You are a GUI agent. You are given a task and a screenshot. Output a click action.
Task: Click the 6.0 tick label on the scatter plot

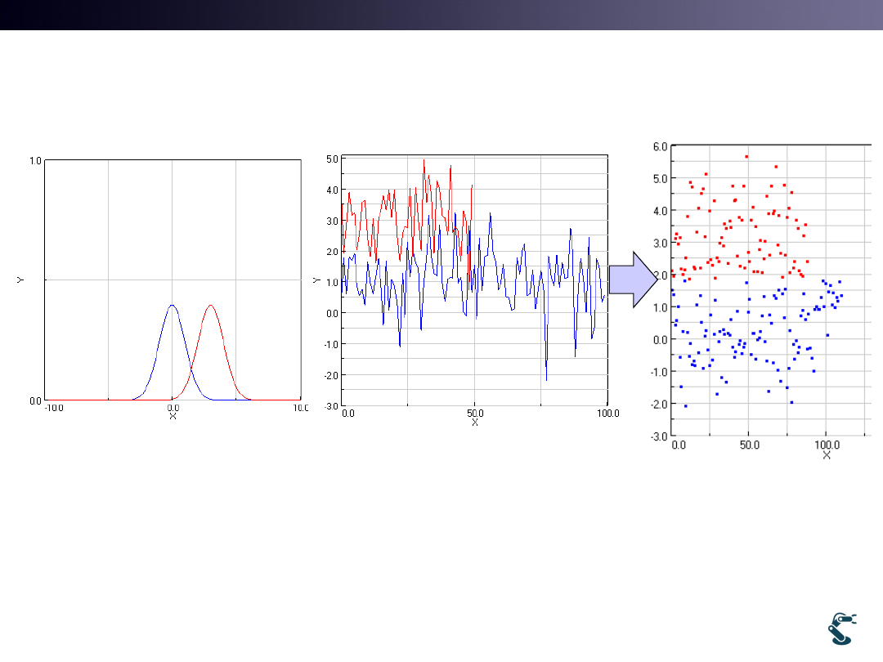[x=660, y=146]
